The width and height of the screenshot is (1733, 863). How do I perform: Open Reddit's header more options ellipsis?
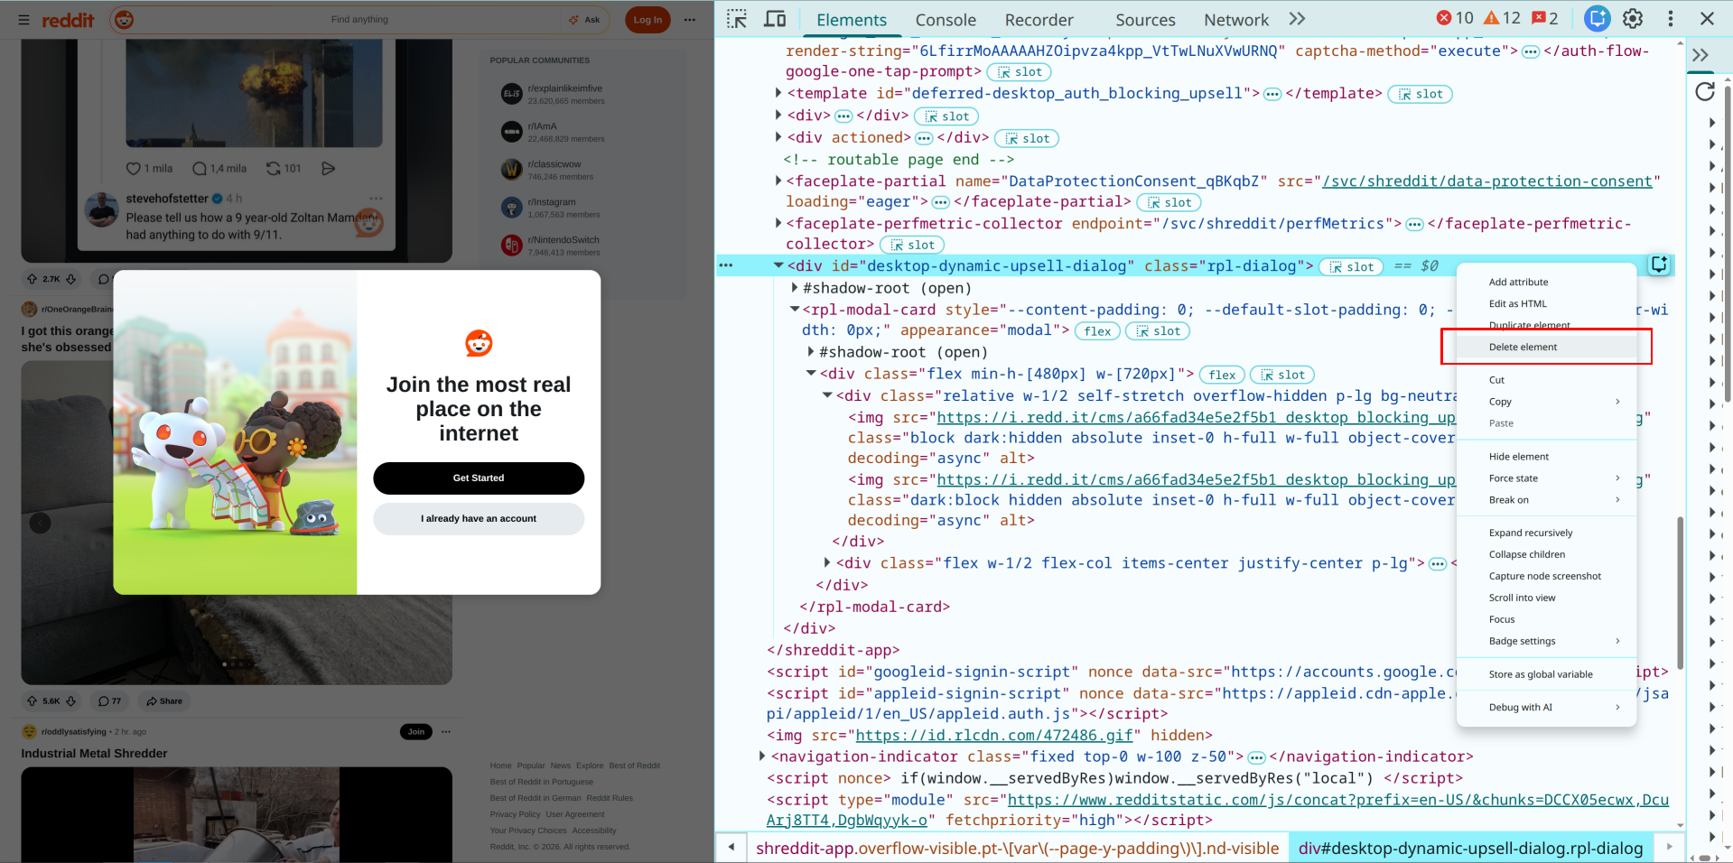pyautogui.click(x=690, y=20)
